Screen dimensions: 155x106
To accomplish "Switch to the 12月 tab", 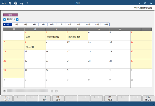I will (x=105, y=24).
